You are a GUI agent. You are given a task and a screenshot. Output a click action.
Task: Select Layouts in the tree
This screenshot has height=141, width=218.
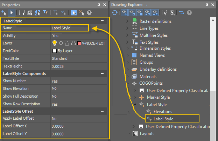(x=147, y=134)
